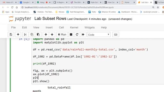Restart the kernel icon
Screen dimensions: 164x92
click(77, 34)
